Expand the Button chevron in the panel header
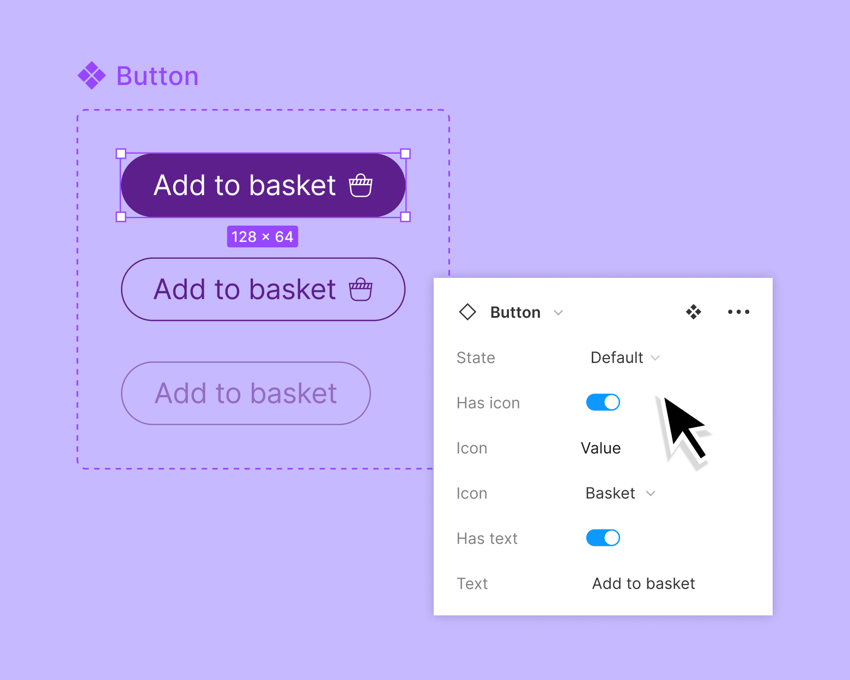This screenshot has width=850, height=680. (559, 313)
